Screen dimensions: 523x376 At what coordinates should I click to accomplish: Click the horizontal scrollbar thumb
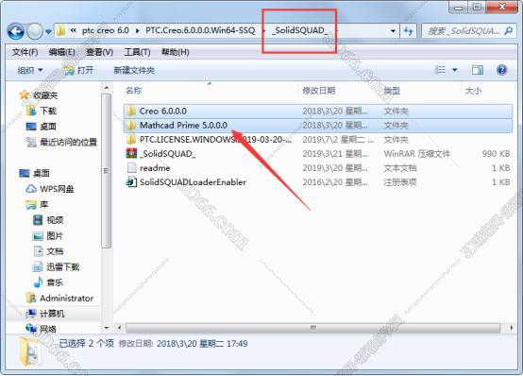coord(312,328)
